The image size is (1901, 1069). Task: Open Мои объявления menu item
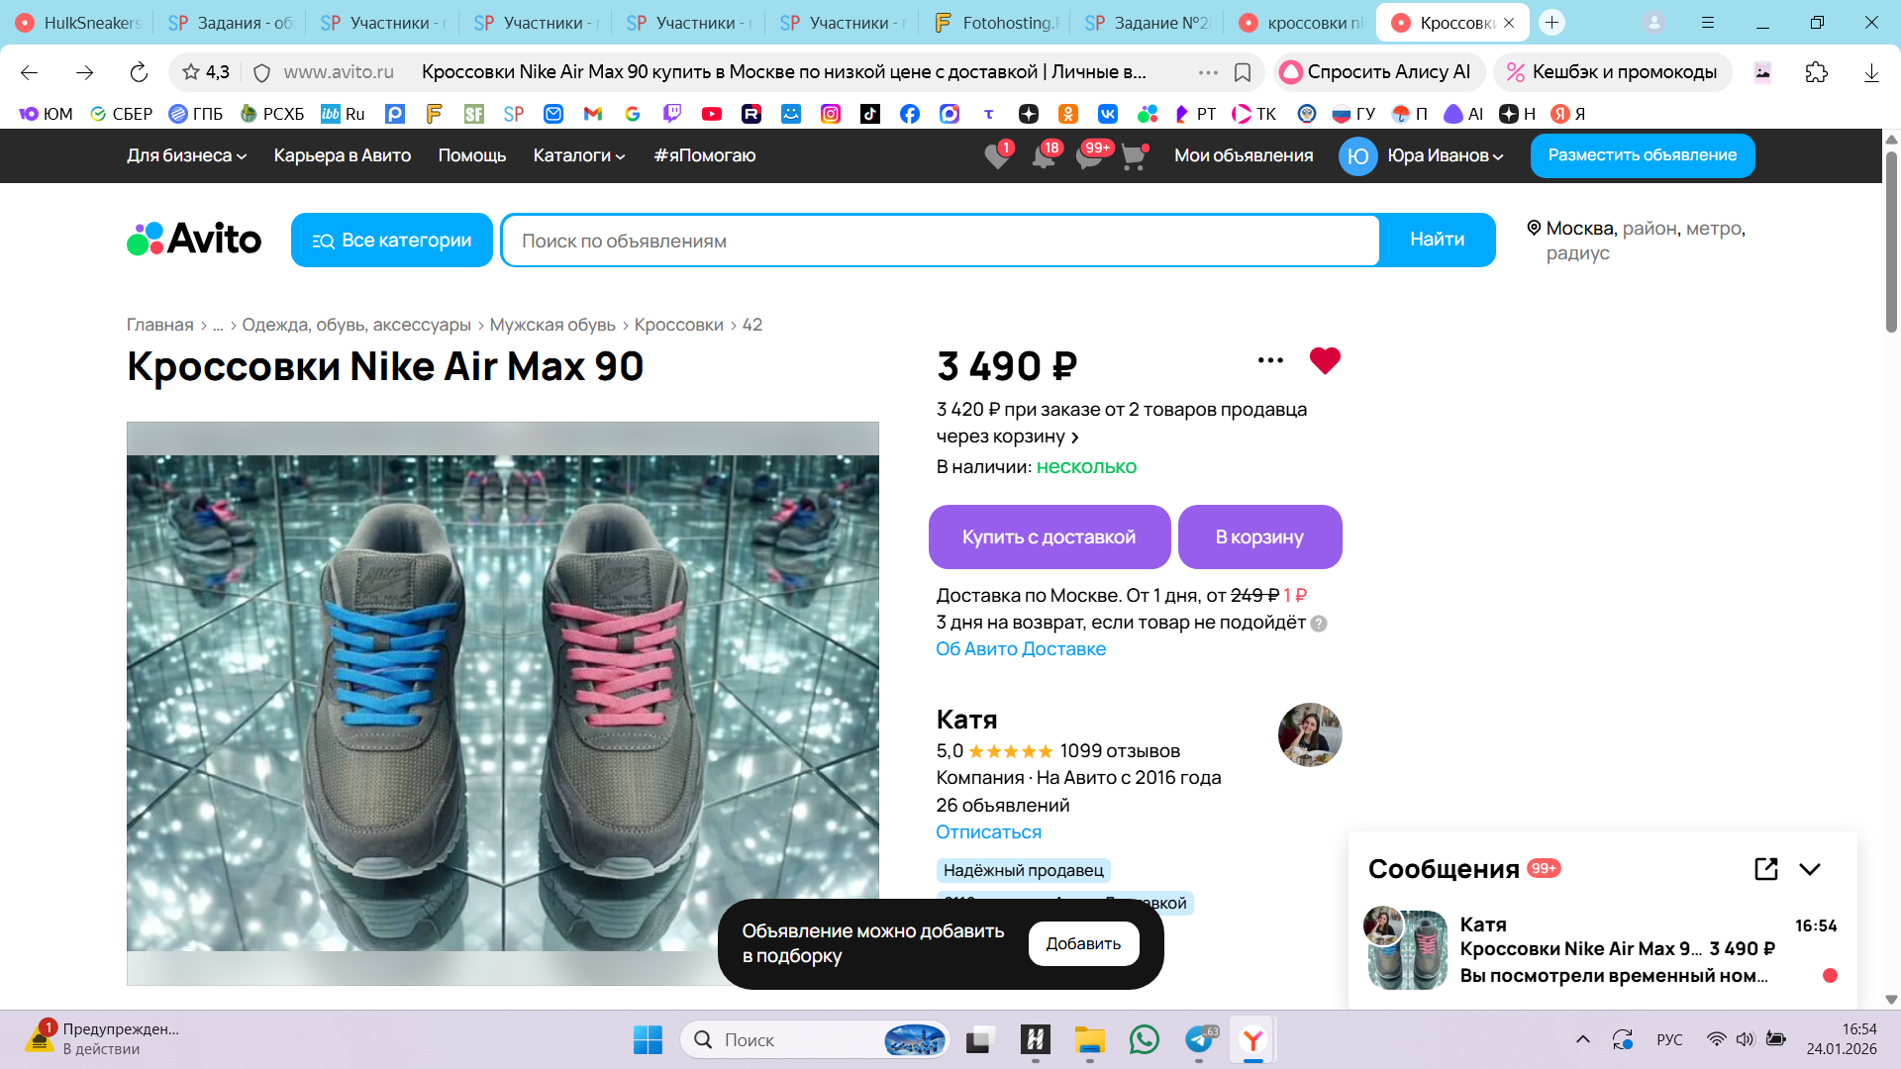point(1243,155)
